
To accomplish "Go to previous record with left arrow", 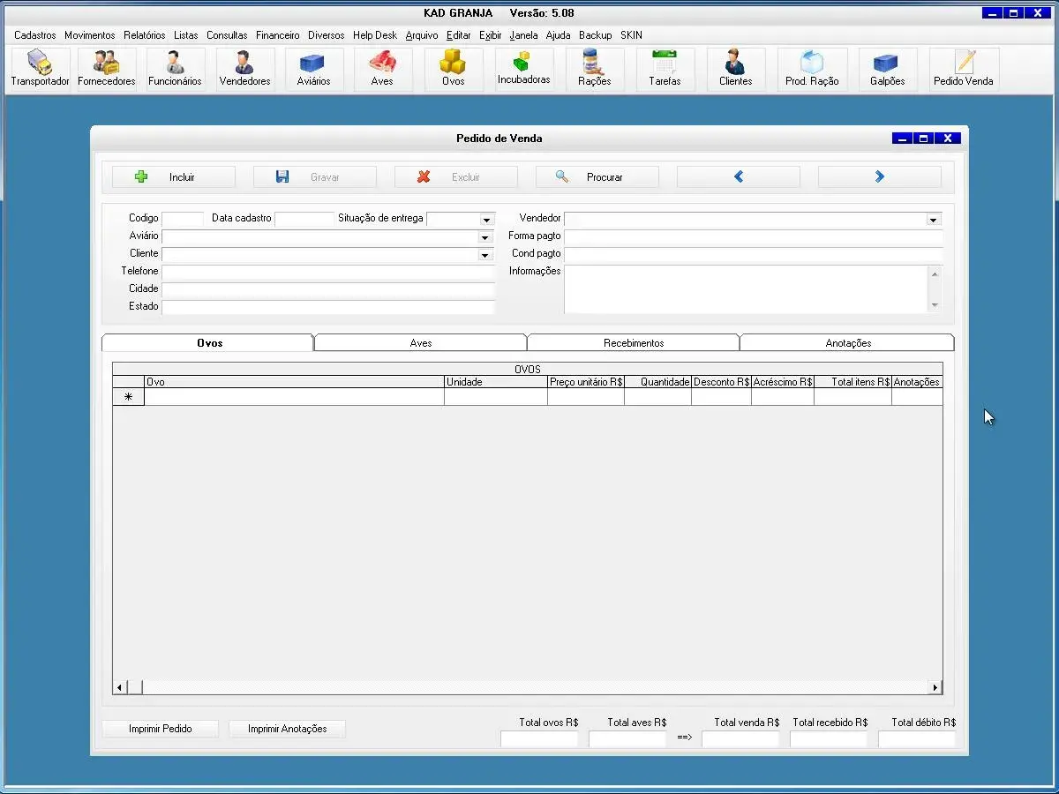I will coord(739,177).
